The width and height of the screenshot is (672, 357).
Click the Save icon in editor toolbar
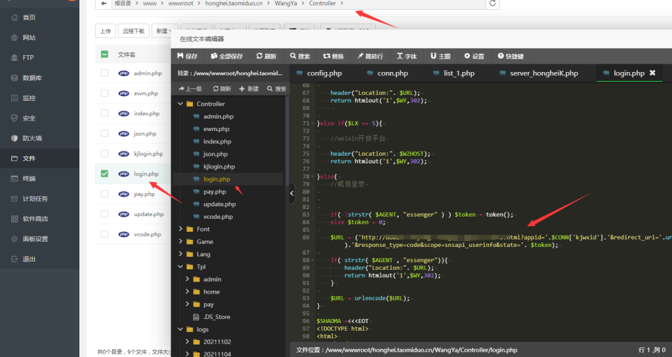[x=180, y=56]
